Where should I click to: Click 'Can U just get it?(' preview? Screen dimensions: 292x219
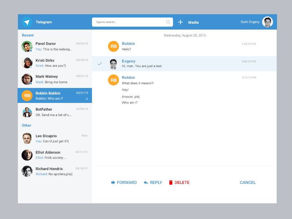pyautogui.click(x=56, y=141)
